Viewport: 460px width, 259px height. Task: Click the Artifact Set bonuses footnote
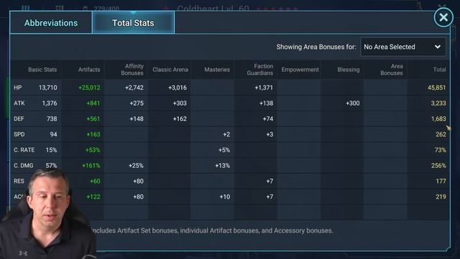(213, 230)
